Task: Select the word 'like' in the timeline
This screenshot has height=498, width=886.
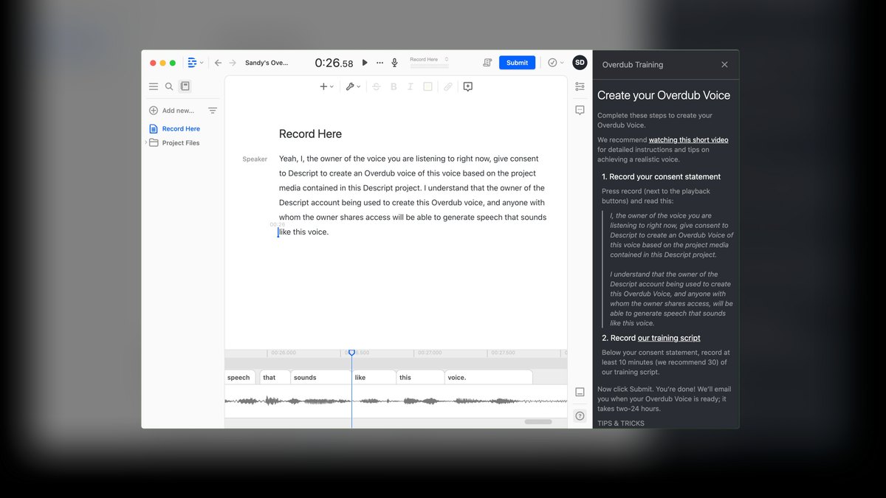Action: tap(374, 377)
